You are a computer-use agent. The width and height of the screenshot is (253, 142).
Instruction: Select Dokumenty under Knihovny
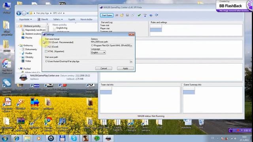[x=29, y=49]
